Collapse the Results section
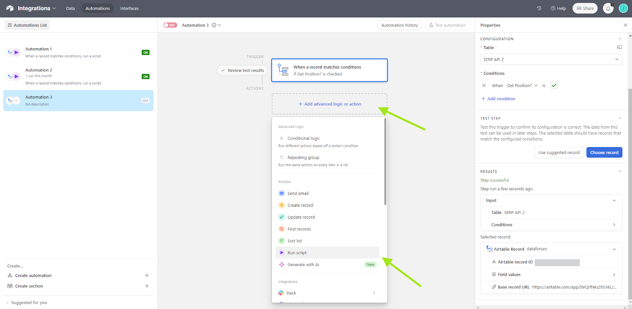The height and width of the screenshot is (309, 632). point(620,171)
